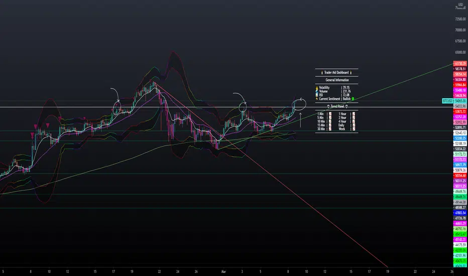Click the Volatility warning icon
This screenshot has height=276, width=468.
coord(317,88)
